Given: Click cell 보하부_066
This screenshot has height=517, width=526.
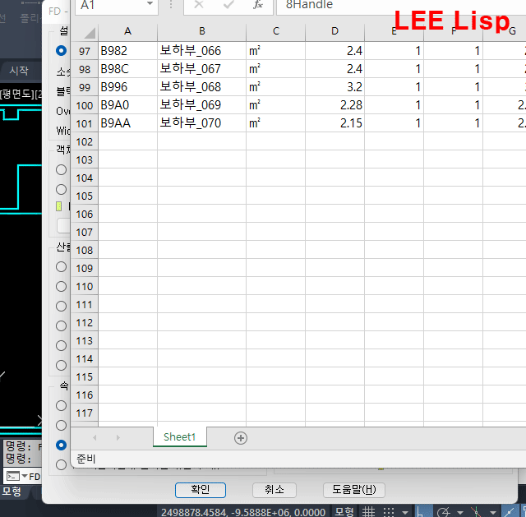Looking at the screenshot, I should [202, 51].
